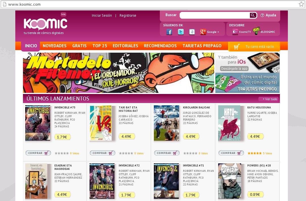This screenshot has height=201, width=306.
Task: Click the KATU HEGODUNA title
Action: 259,107
